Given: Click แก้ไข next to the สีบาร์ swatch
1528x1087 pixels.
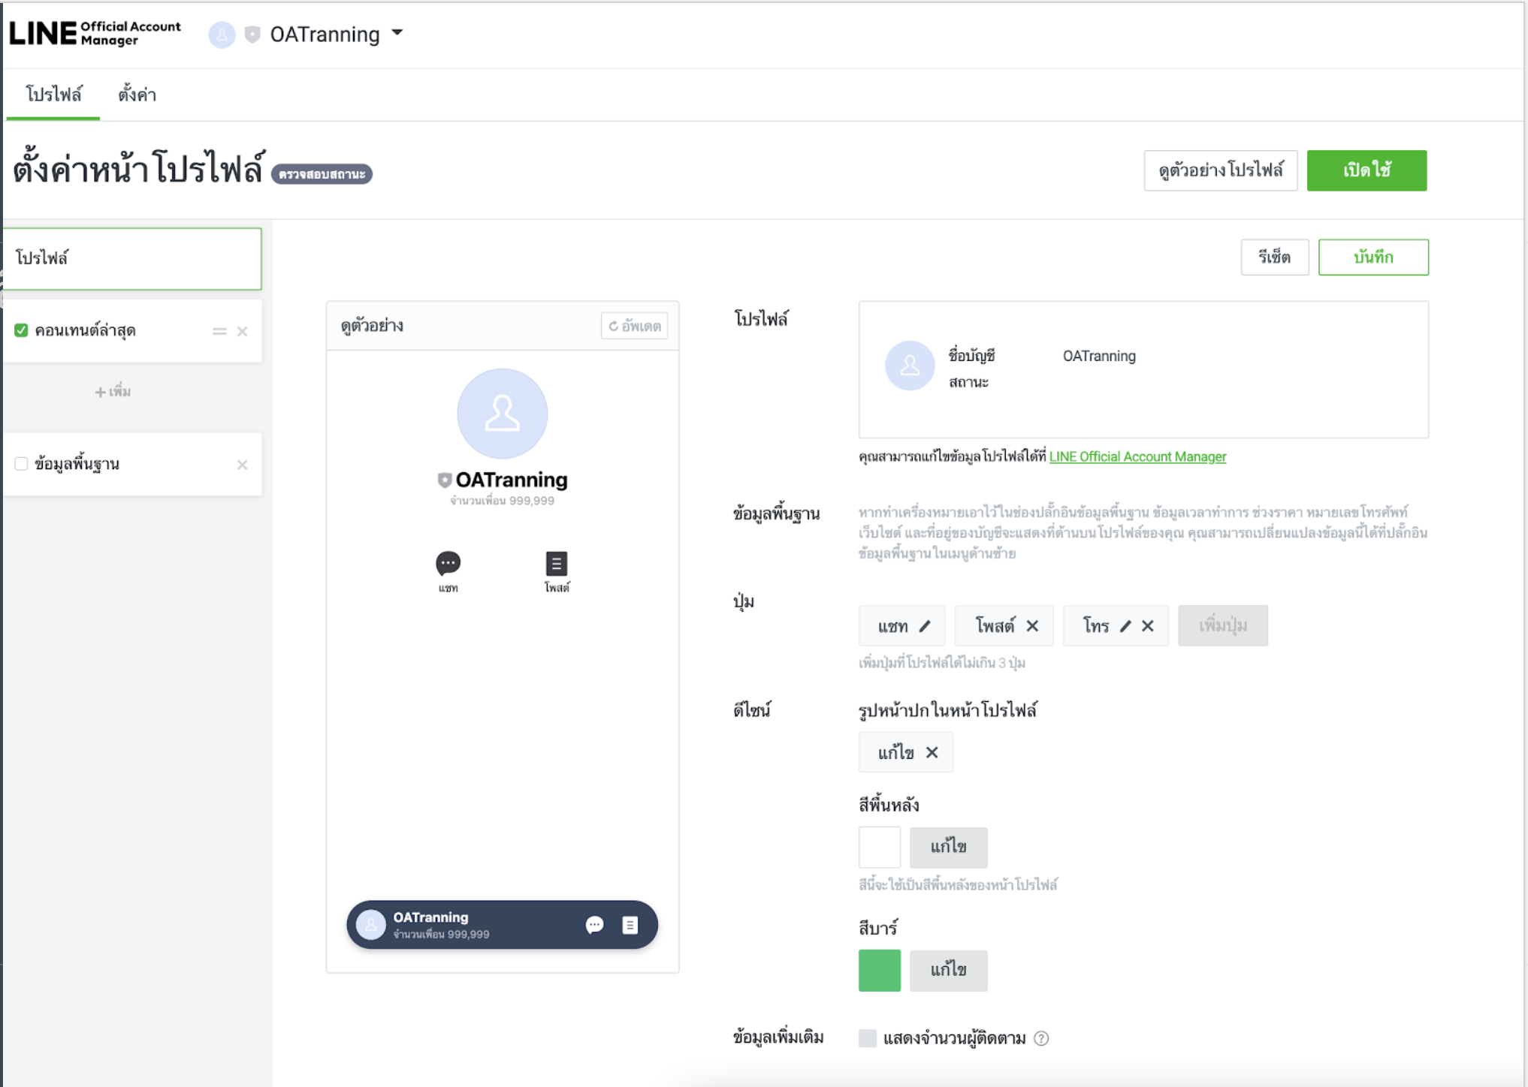Looking at the screenshot, I should tap(948, 971).
